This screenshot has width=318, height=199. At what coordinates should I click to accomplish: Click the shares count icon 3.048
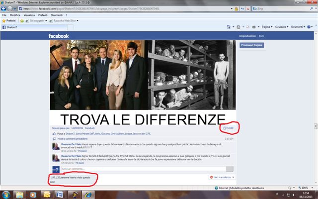(x=230, y=128)
